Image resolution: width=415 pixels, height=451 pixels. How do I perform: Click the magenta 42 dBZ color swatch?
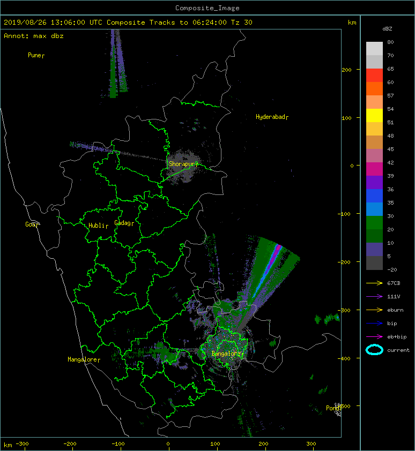pos(374,169)
